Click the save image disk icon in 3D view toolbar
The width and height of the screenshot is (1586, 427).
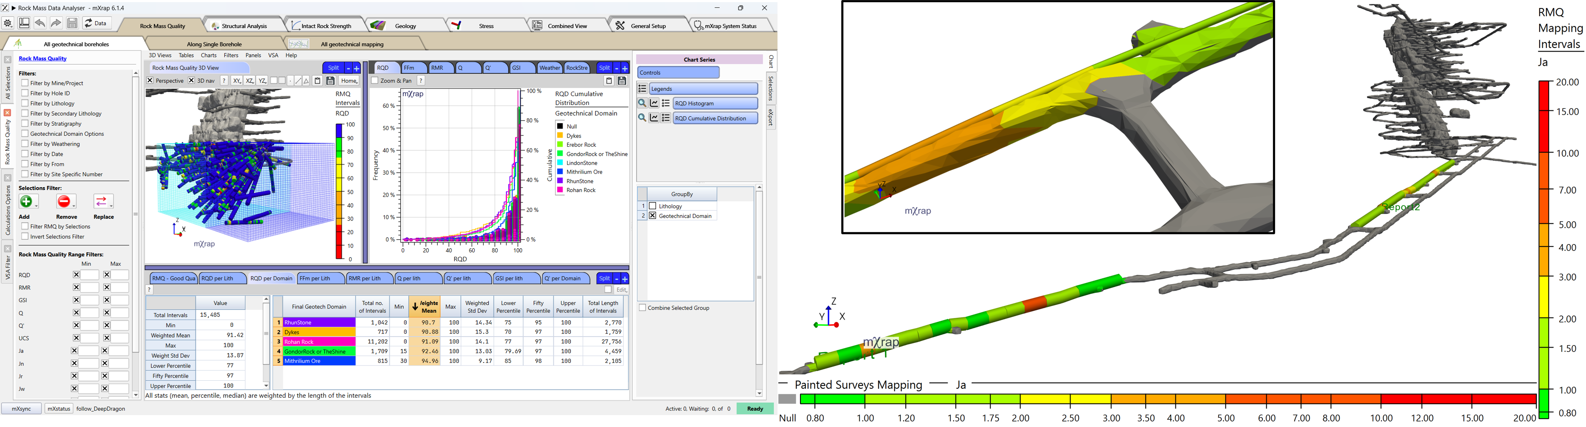pos(331,80)
